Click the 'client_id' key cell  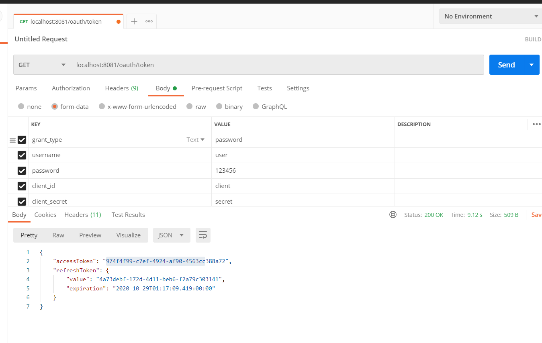click(120, 186)
